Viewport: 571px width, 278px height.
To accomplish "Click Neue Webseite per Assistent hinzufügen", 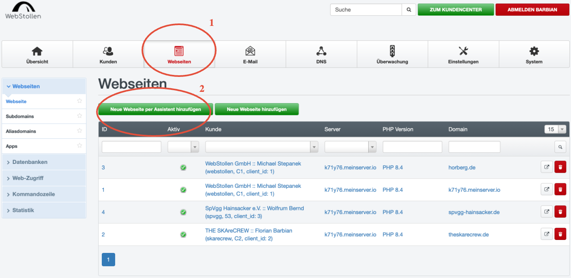I will click(156, 109).
